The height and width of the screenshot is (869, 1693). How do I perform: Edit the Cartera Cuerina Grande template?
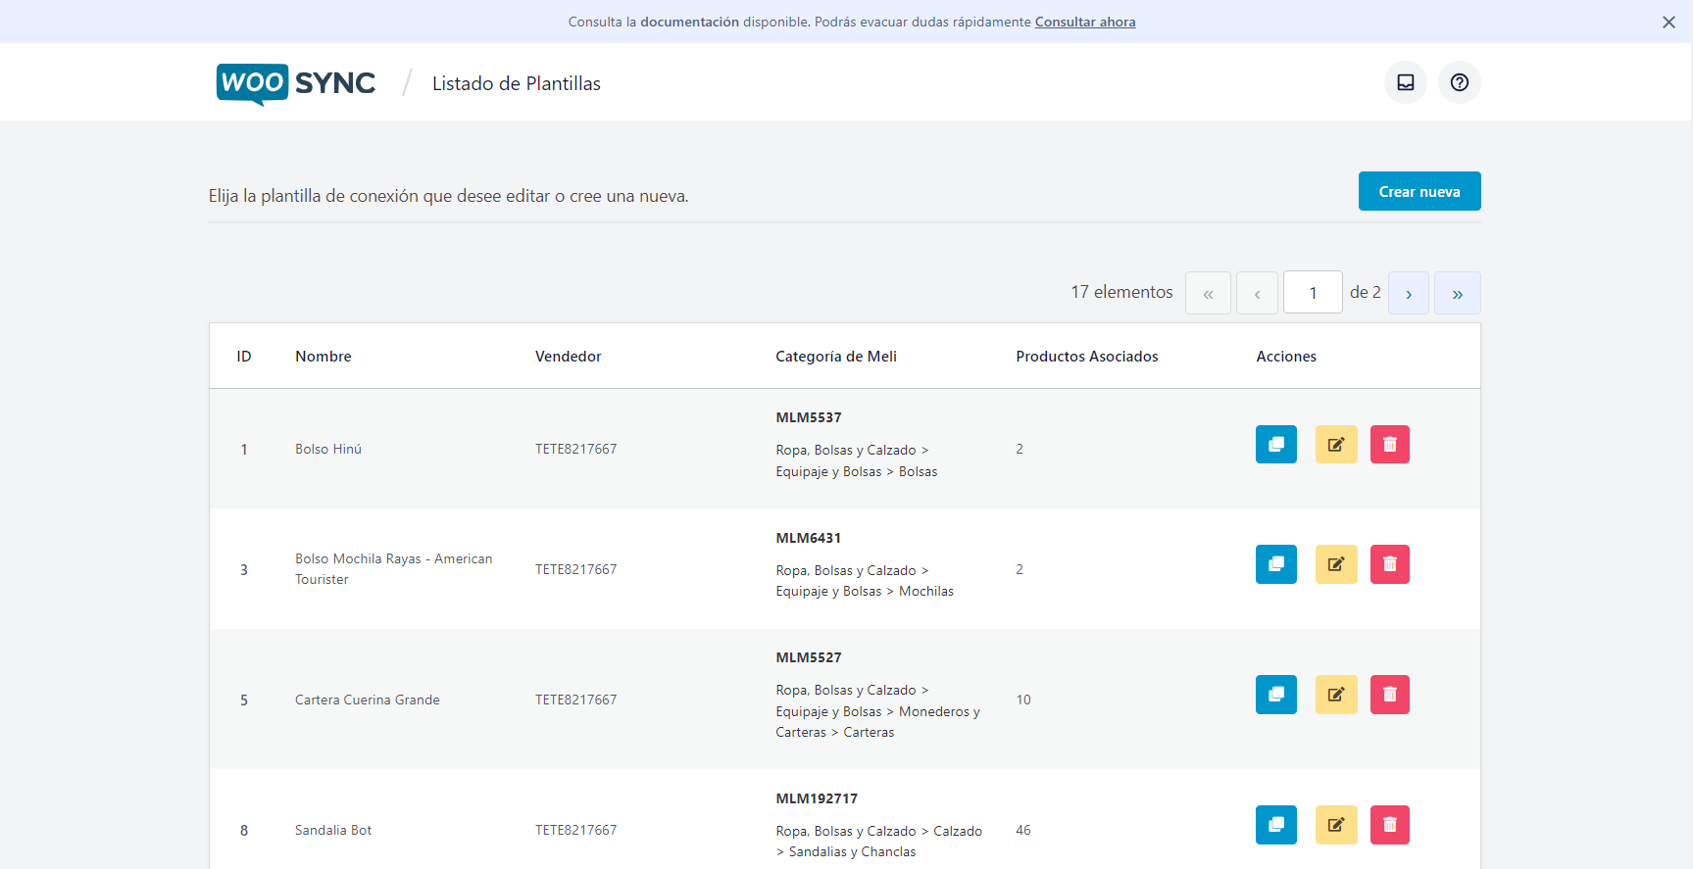click(x=1335, y=695)
